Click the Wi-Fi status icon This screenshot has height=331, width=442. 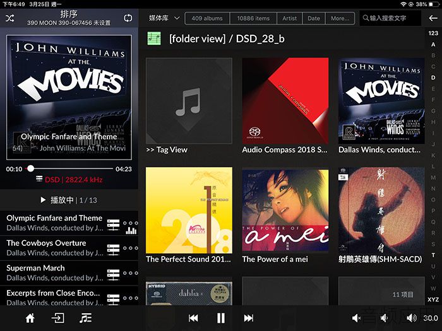(403, 4)
